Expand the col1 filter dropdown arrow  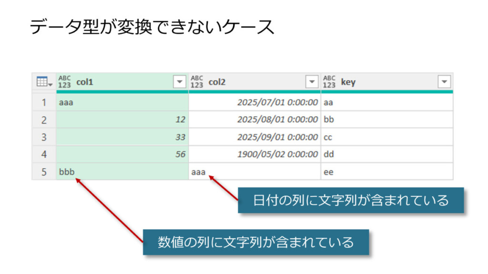179,82
